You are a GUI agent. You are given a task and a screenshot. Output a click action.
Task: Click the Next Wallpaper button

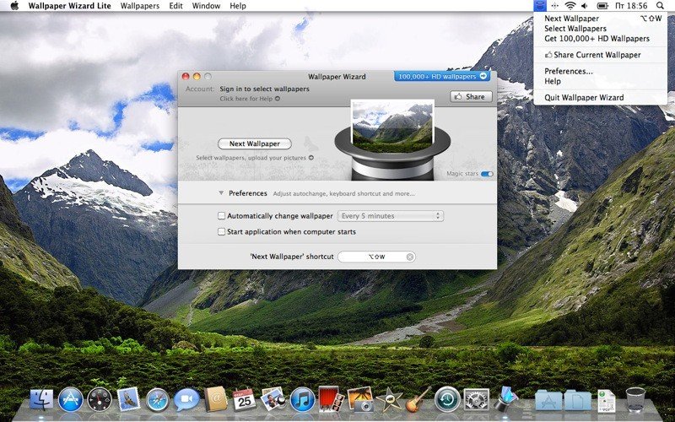point(255,143)
